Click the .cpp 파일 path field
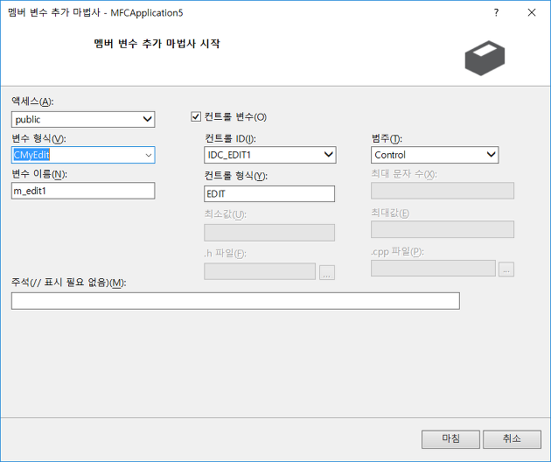Screen dimensions: 551x462 [x=433, y=269]
